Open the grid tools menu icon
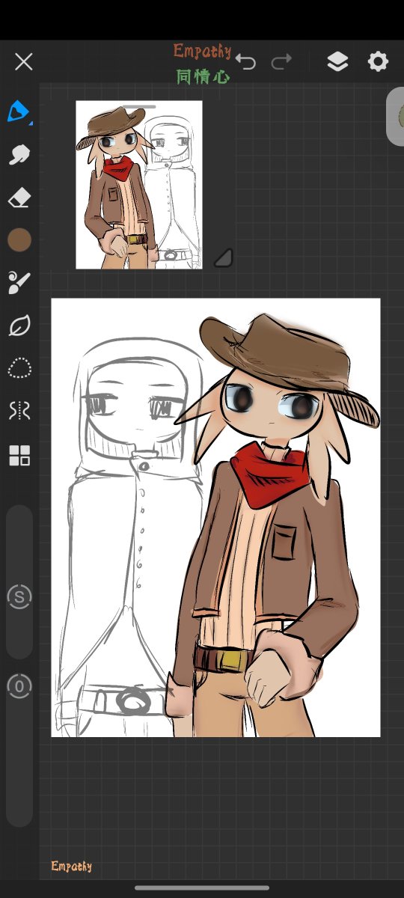The width and height of the screenshot is (404, 898). pyautogui.click(x=19, y=455)
